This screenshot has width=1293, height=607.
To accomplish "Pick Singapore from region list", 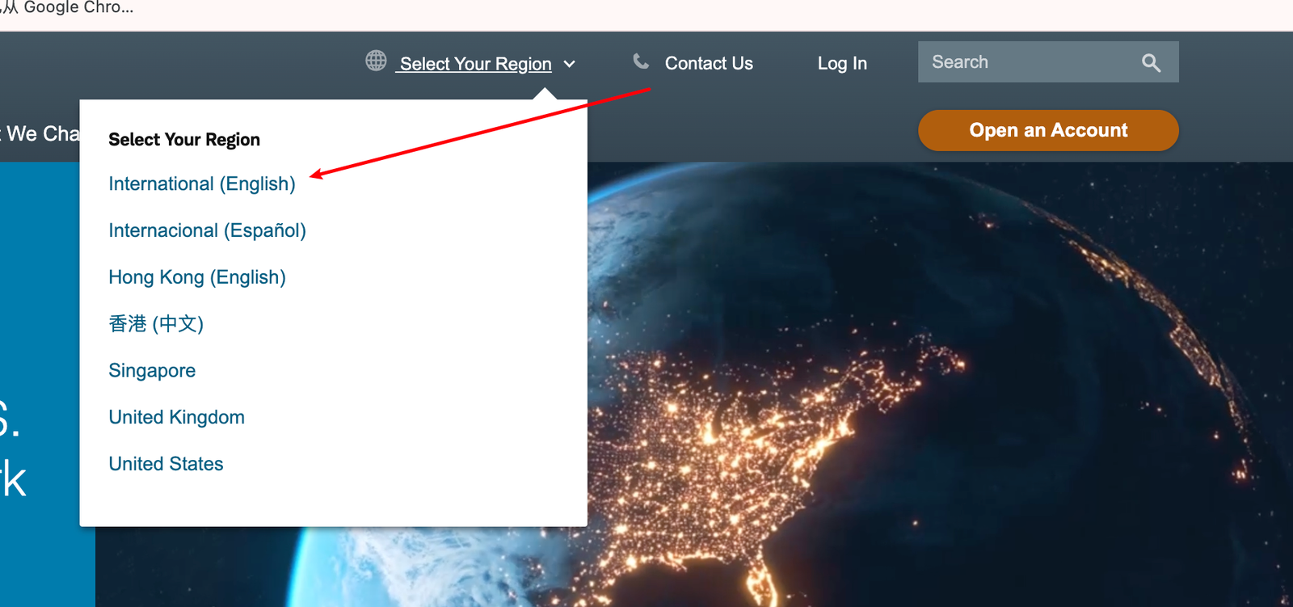I will pyautogui.click(x=152, y=371).
